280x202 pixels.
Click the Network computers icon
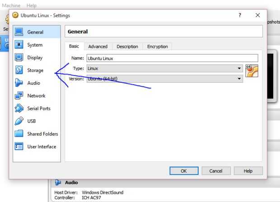(19, 95)
